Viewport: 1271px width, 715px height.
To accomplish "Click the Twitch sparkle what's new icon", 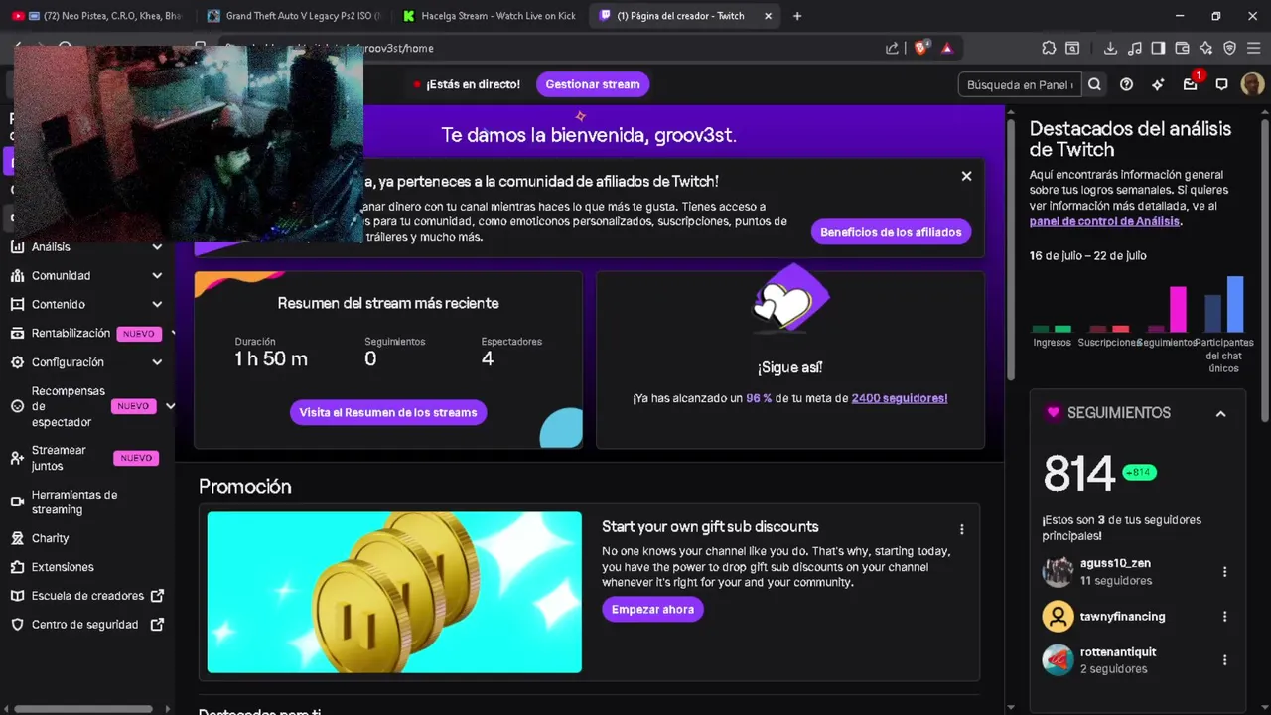I will pyautogui.click(x=1158, y=84).
